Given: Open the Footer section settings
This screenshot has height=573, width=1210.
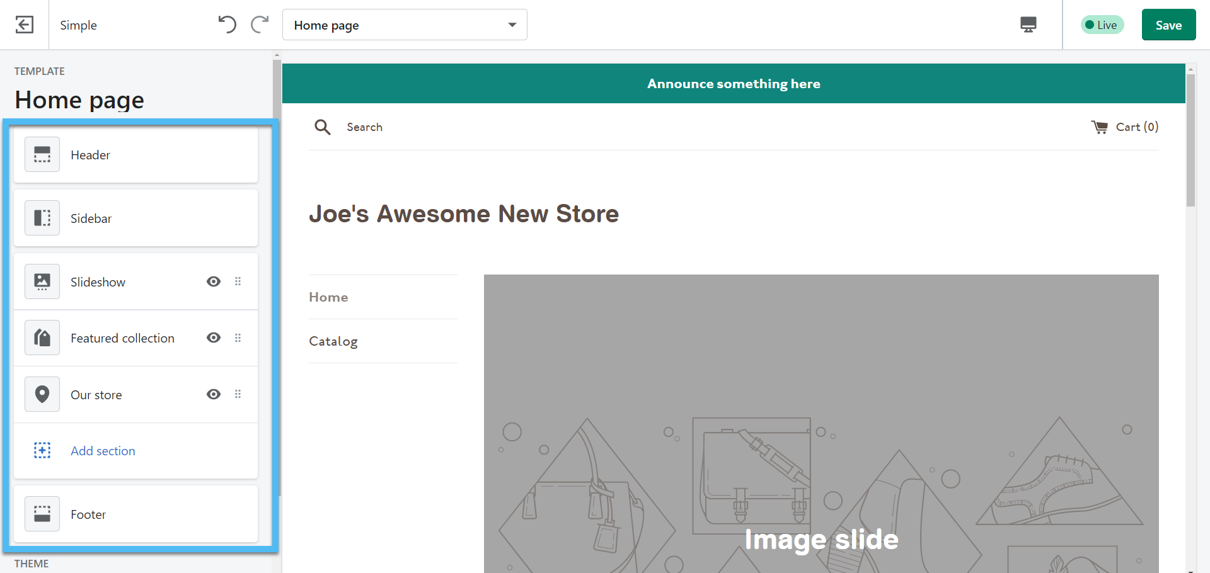Looking at the screenshot, I should click(x=135, y=514).
